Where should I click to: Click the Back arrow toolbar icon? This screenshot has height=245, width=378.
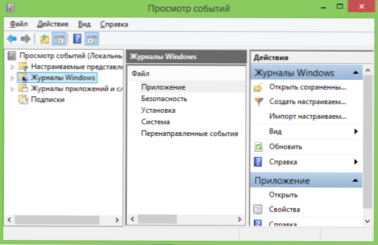click(12, 39)
